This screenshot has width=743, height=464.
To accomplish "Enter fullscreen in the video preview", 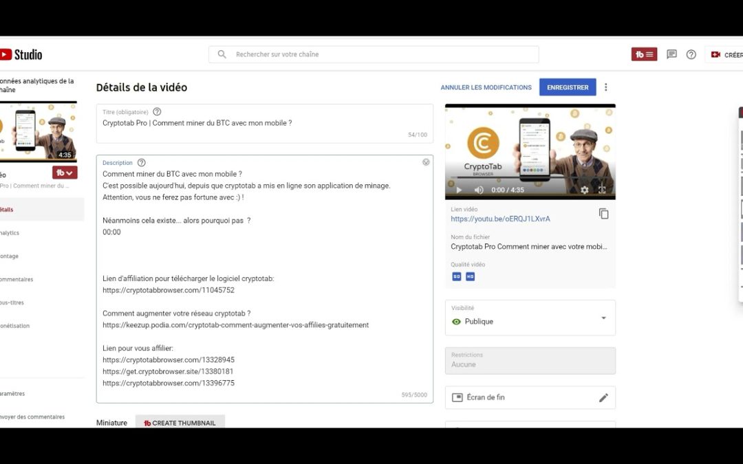I will 602,190.
